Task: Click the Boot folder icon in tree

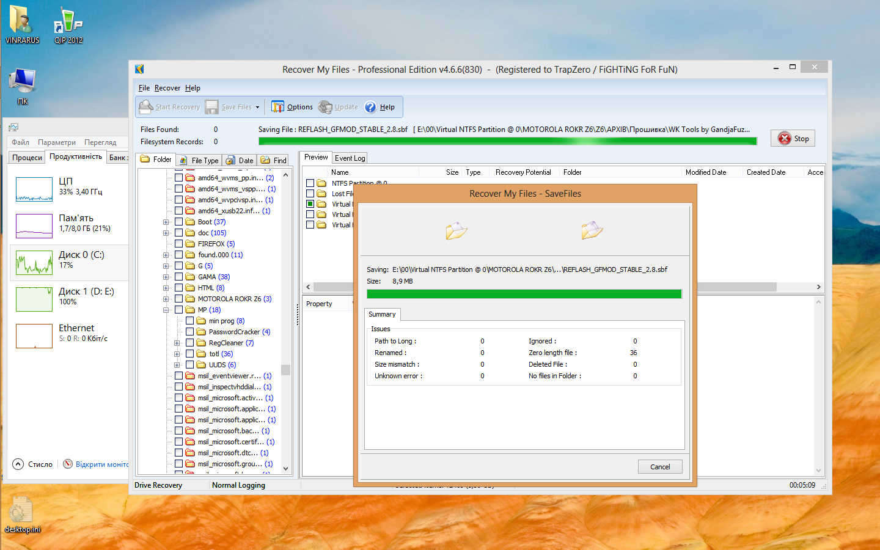Action: pyautogui.click(x=190, y=222)
